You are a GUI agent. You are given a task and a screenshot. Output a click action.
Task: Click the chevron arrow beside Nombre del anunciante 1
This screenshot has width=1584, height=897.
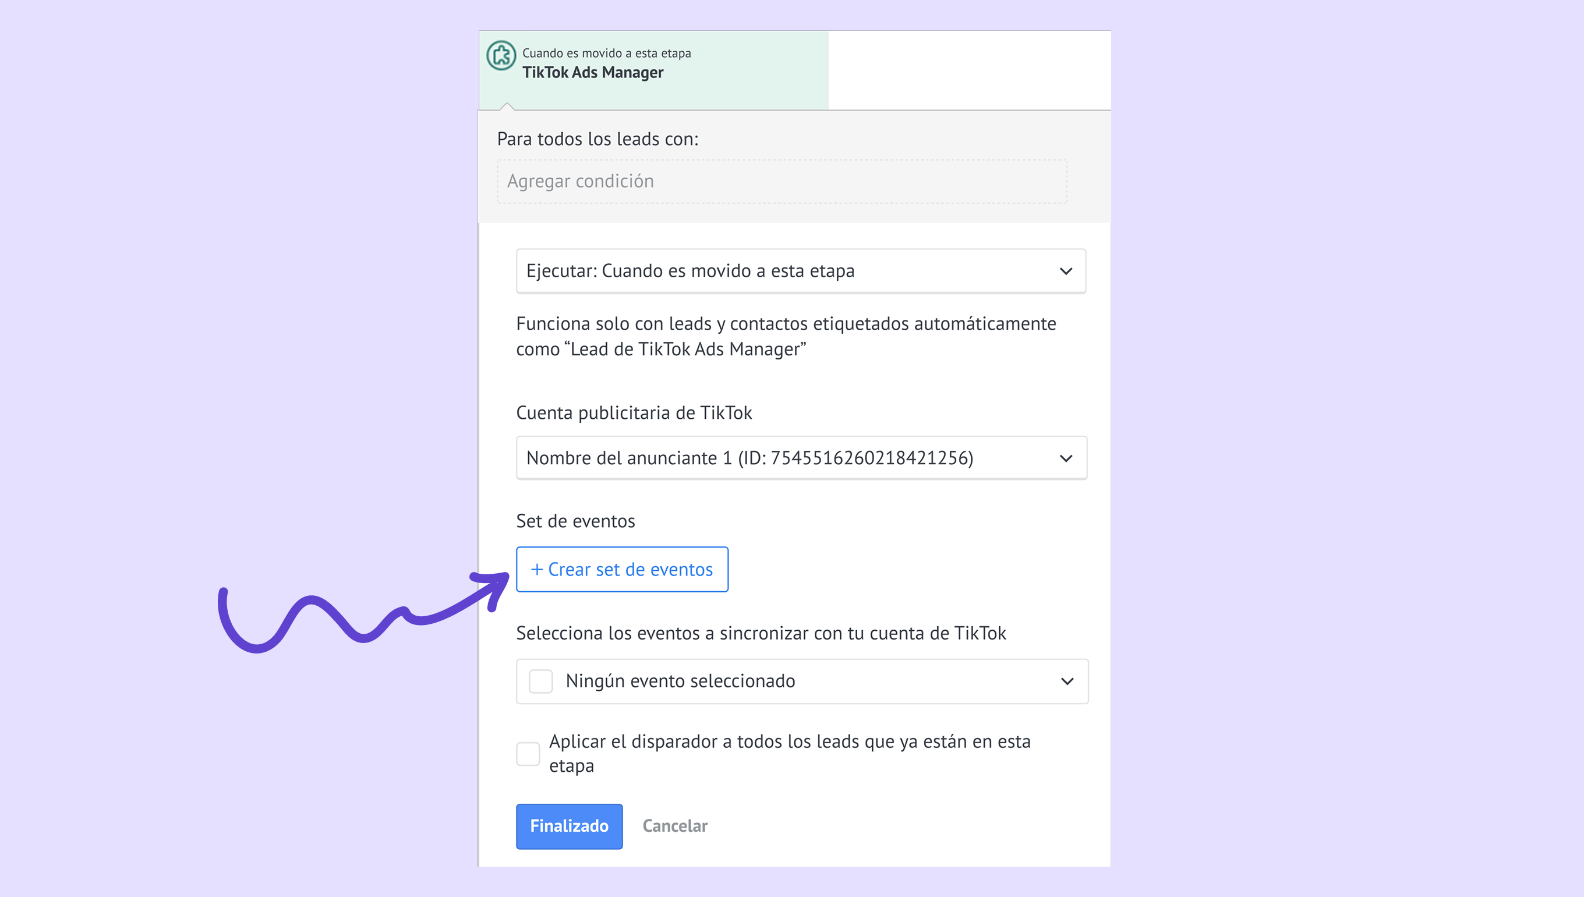click(1066, 458)
